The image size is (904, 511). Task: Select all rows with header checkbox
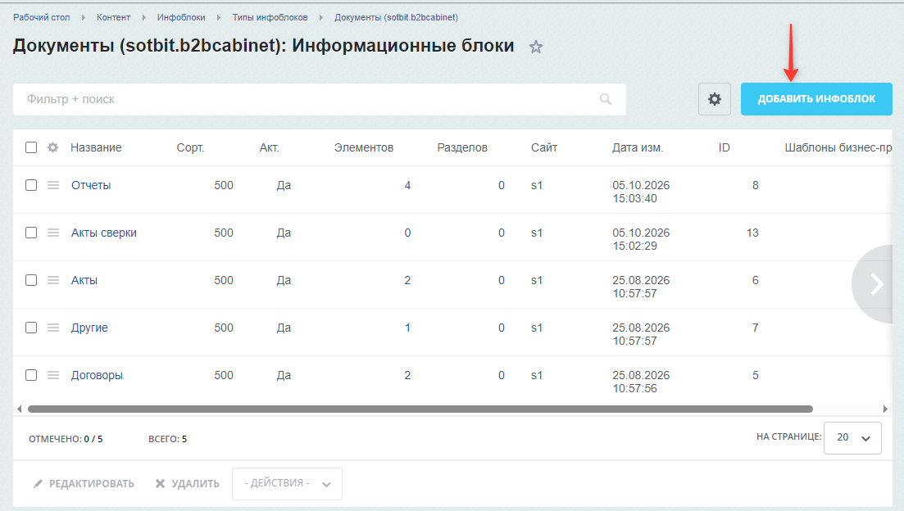click(x=31, y=147)
